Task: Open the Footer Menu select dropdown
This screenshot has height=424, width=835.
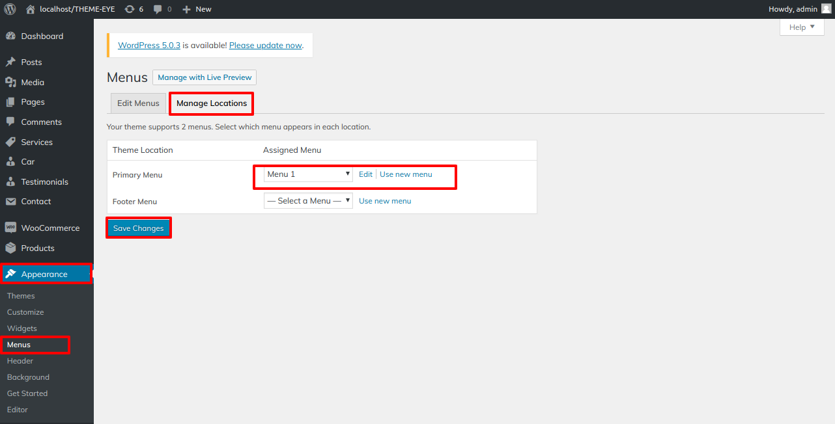Action: pos(308,201)
